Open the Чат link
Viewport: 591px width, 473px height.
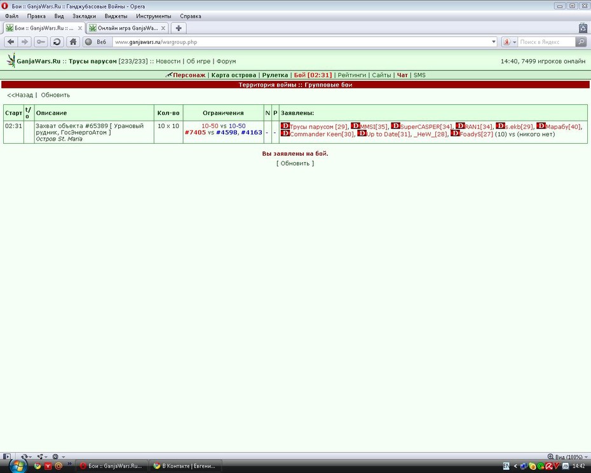point(402,75)
